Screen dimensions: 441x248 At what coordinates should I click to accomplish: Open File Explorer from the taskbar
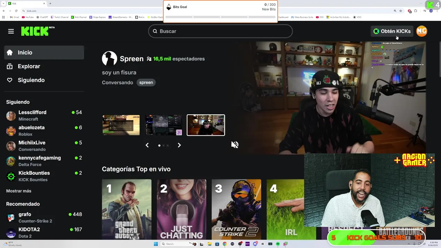[x=209, y=244]
